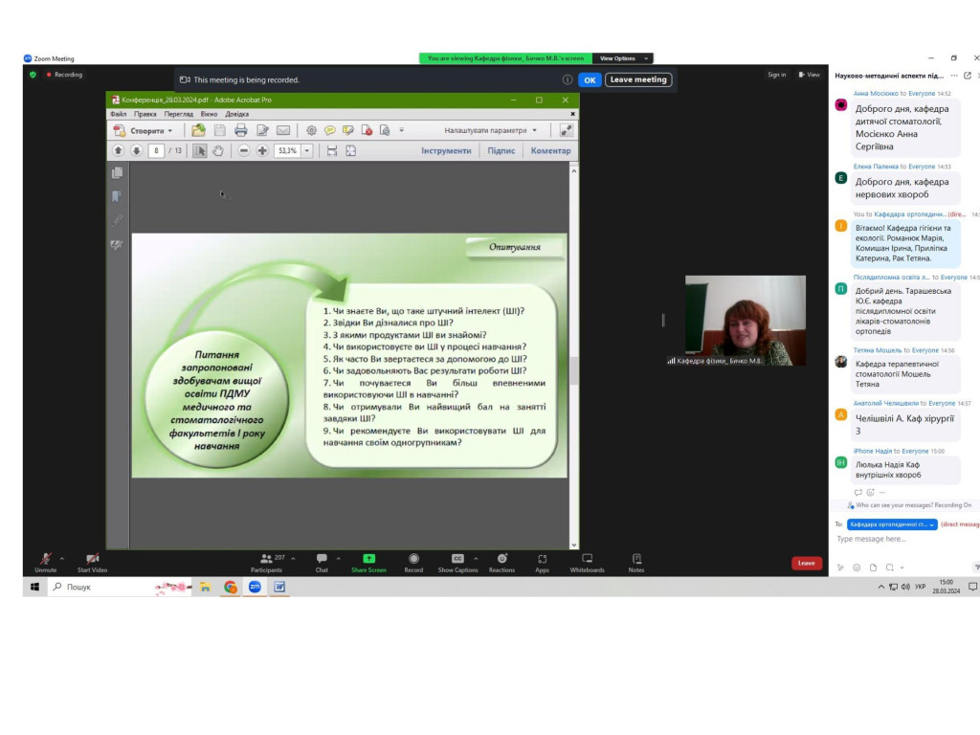Open Zoom Apps from meeting toolbar
The image size is (980, 735).
[542, 563]
